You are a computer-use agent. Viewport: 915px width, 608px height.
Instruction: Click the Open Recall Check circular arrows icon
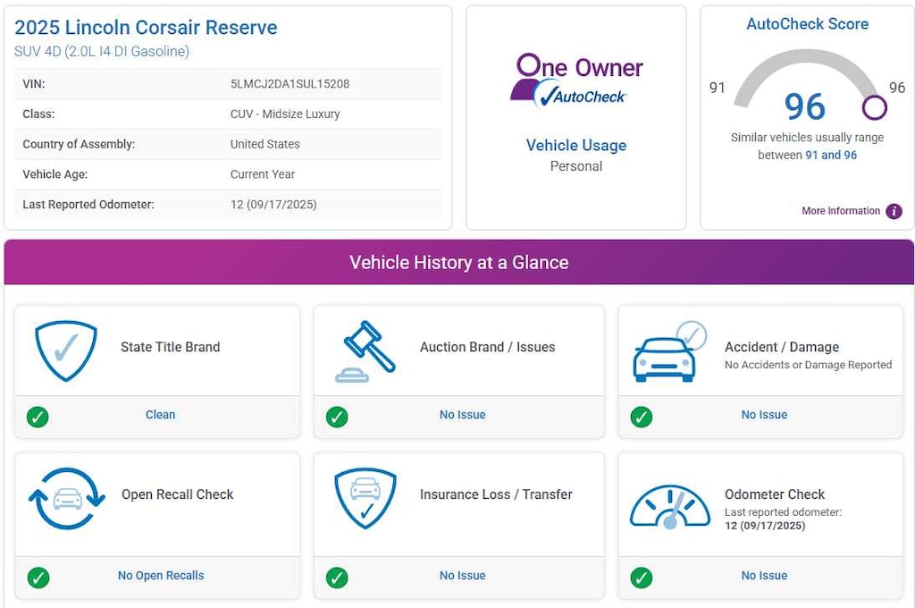66,498
